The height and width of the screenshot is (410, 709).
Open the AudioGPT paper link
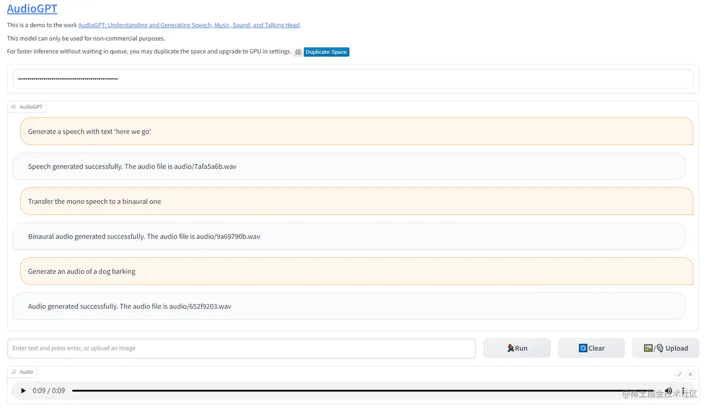coord(189,25)
